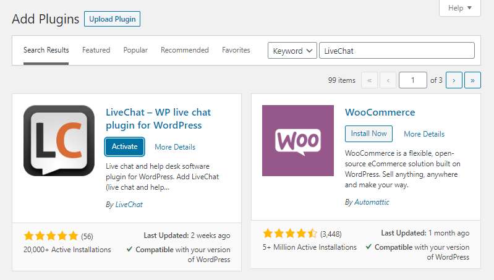This screenshot has height=280, width=494.
Task: Open the Featured plugins tab
Action: (x=96, y=50)
